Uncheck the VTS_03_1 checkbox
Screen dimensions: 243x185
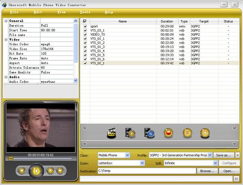(x=85, y=30)
